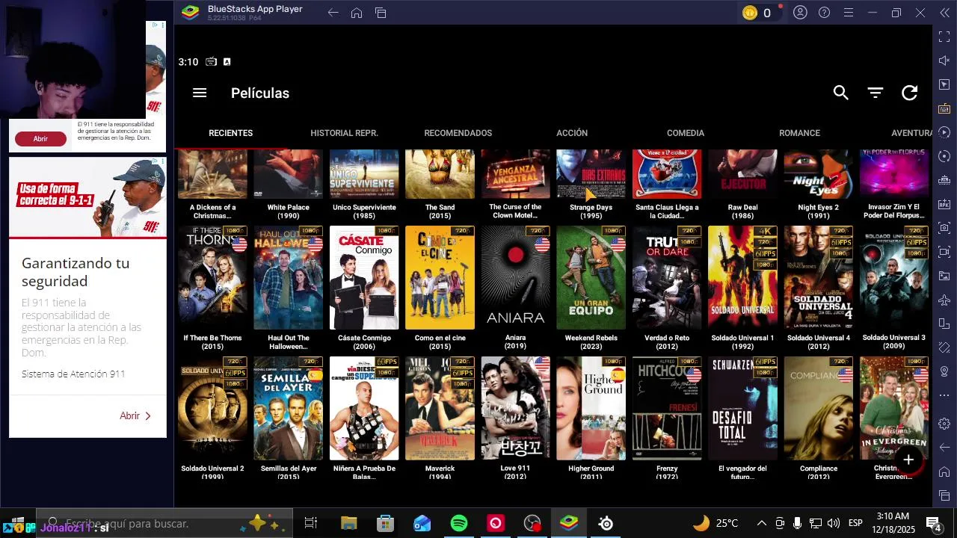Open the COMEDIA category tab
The image size is (957, 538).
(686, 133)
